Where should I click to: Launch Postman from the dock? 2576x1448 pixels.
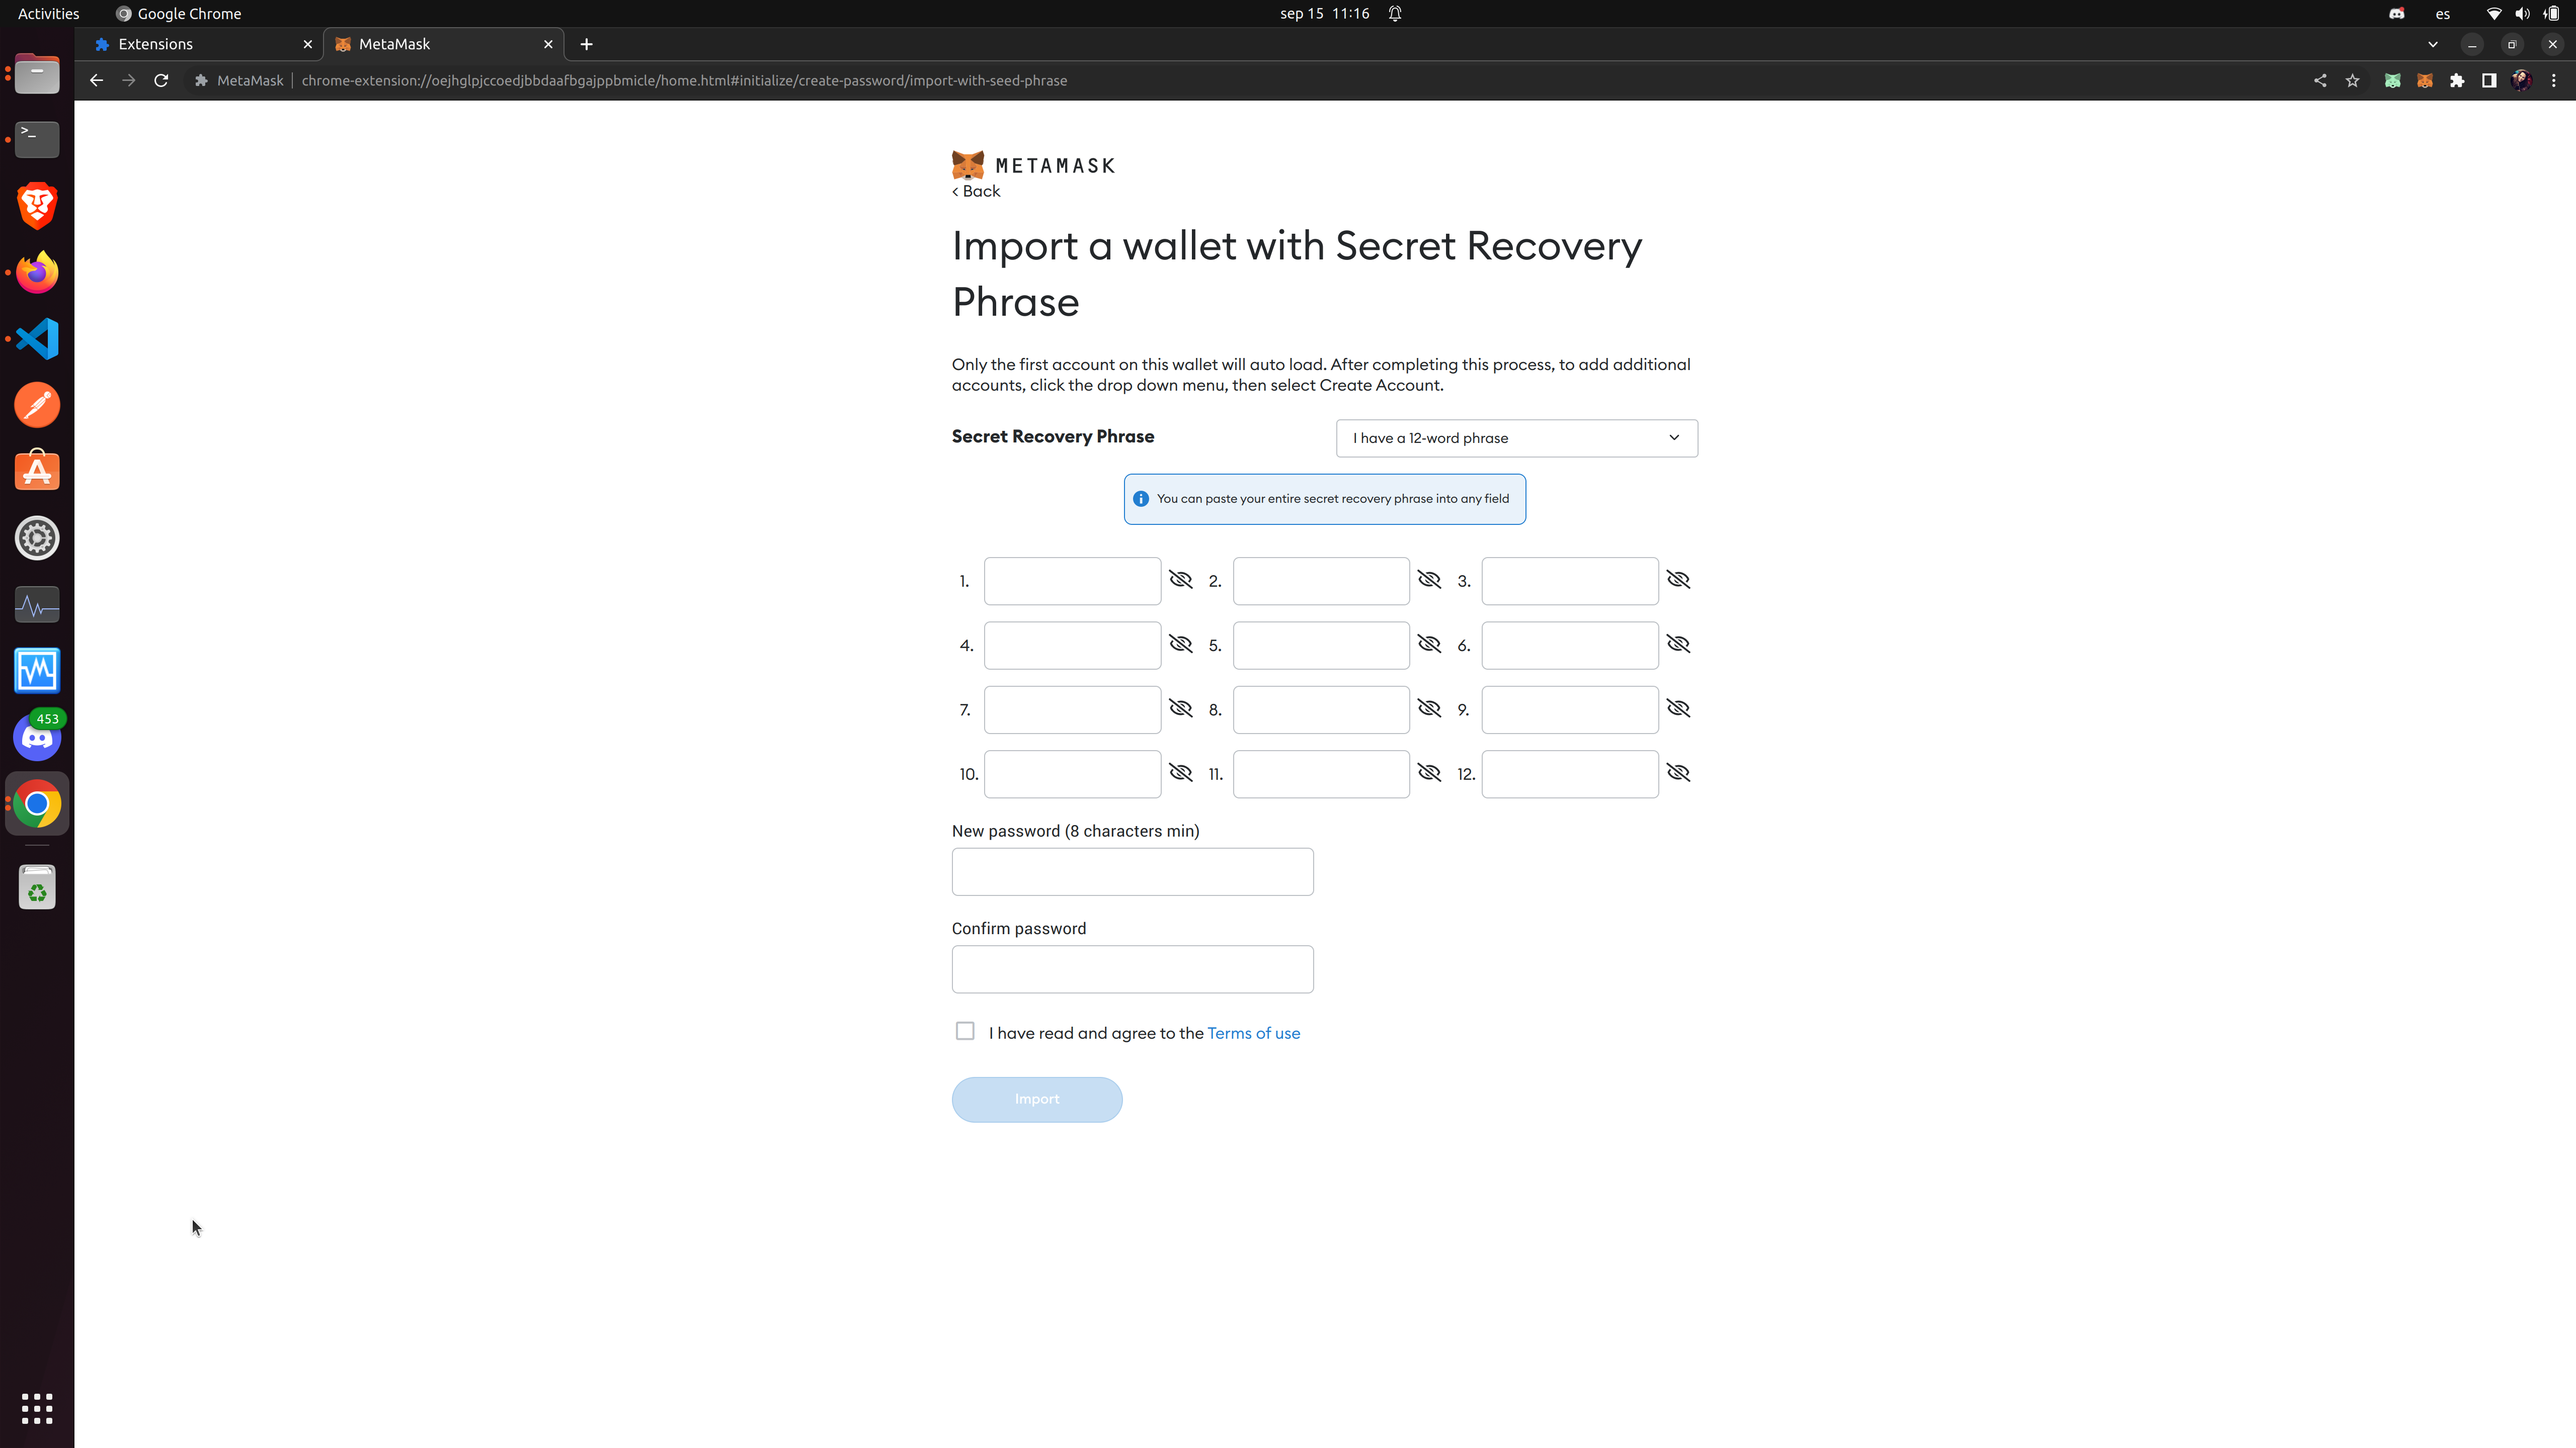click(x=36, y=405)
